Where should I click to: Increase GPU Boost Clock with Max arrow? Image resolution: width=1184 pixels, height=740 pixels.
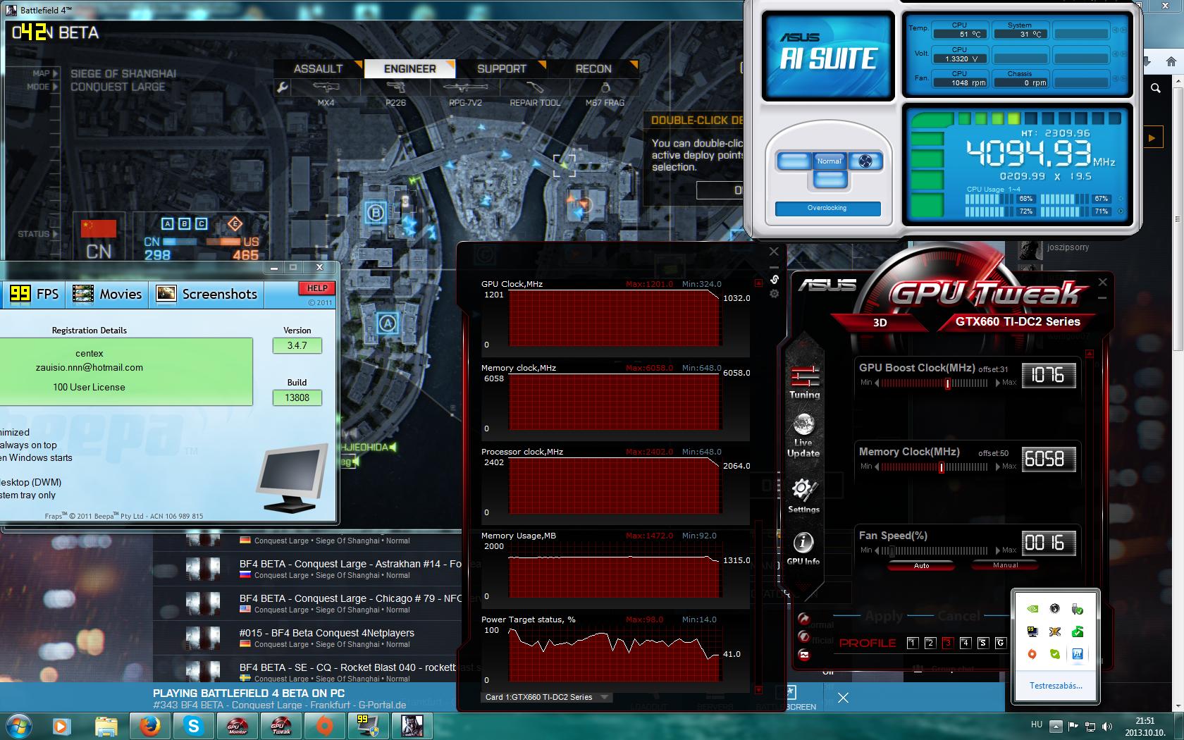pos(997,383)
